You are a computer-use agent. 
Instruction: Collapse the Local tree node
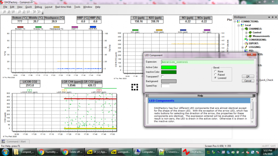(x=239, y=25)
